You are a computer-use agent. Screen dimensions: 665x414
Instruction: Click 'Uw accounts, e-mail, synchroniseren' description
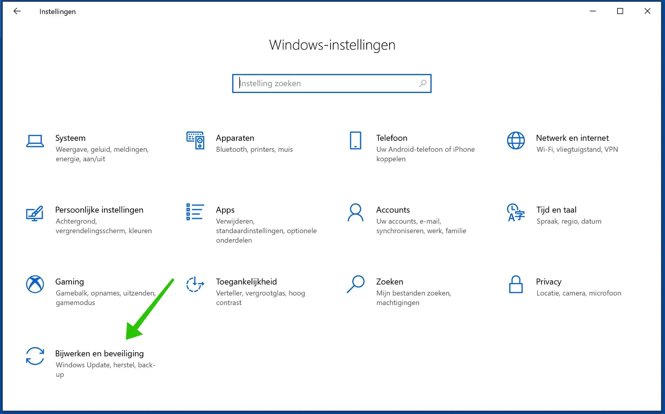coord(421,226)
